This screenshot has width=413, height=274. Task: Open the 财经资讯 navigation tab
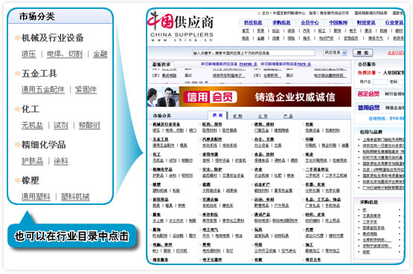[x=366, y=23]
